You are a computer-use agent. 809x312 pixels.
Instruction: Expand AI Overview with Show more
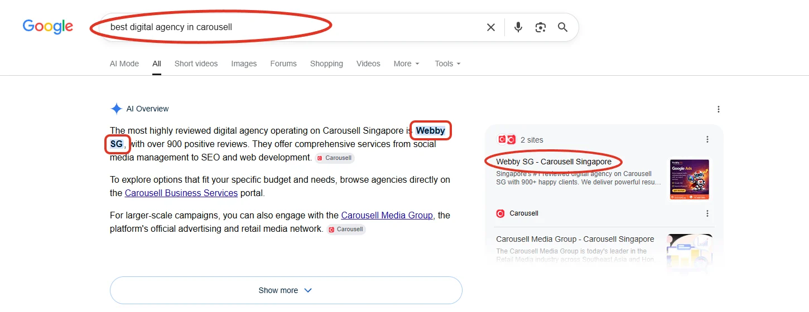pos(286,290)
